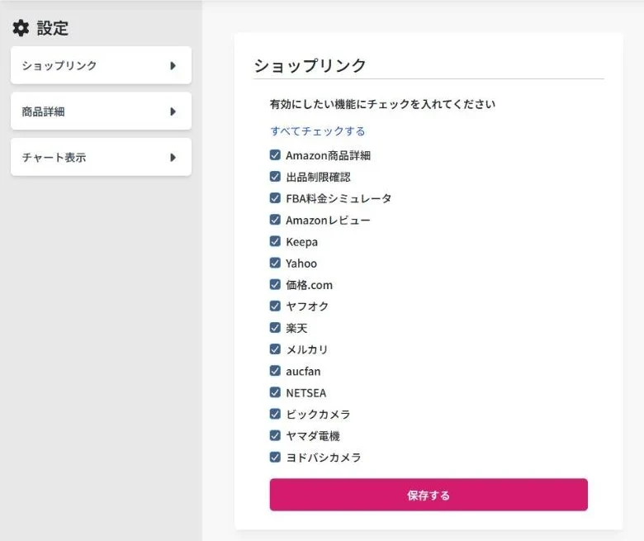
Task: Click the 有効にしたい機能にチェックを入れてください instruction text
Action: point(382,104)
